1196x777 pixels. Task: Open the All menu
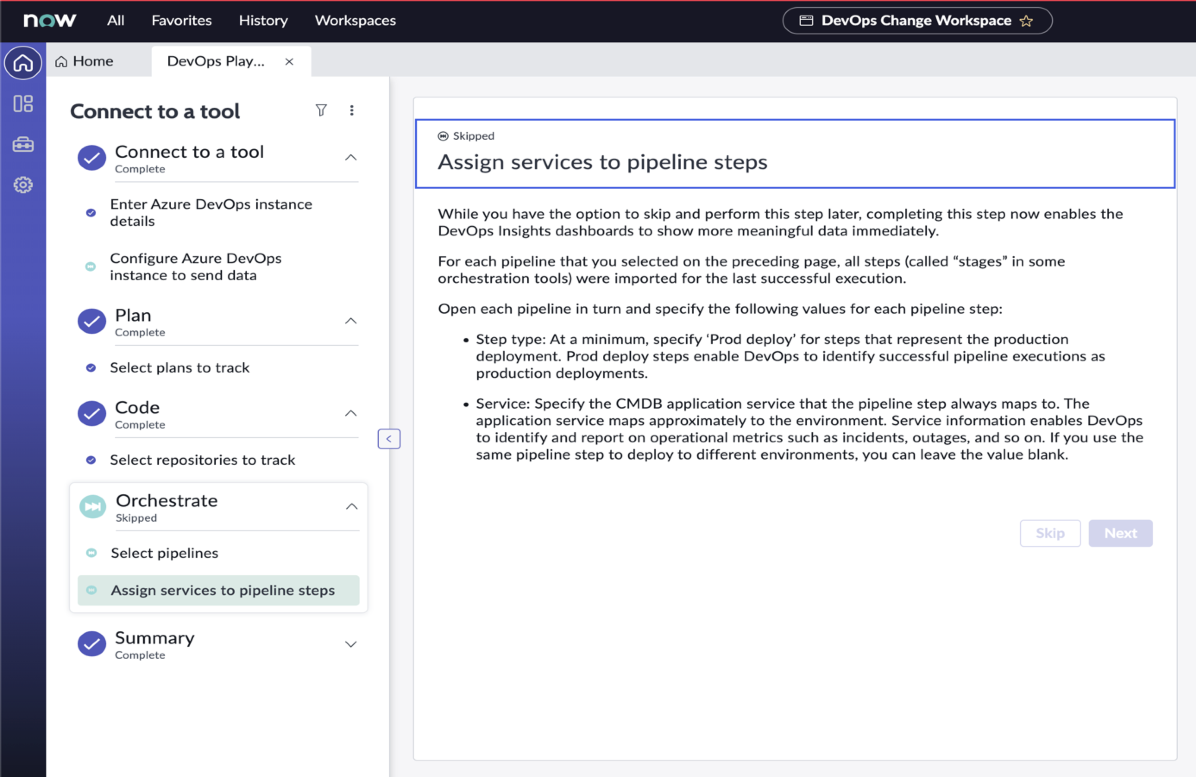pos(116,20)
